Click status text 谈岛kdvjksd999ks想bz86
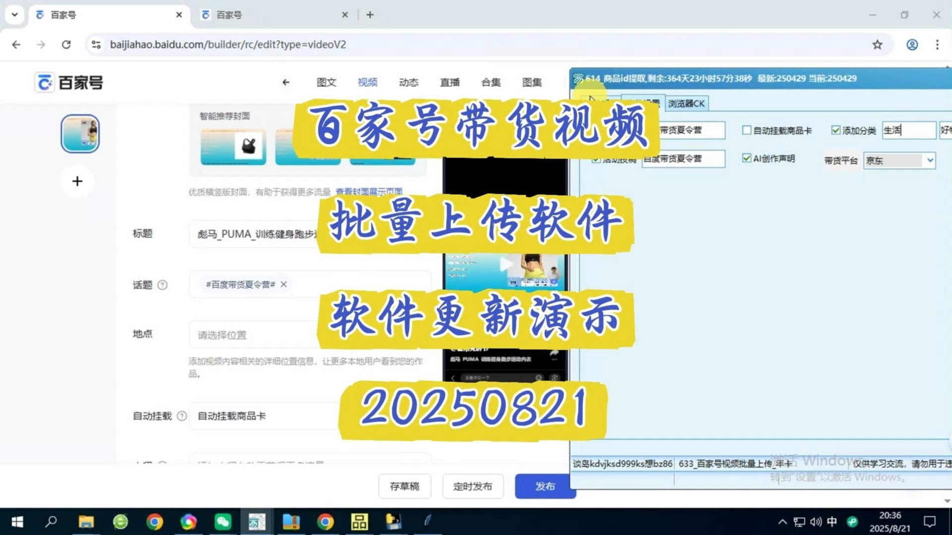The height and width of the screenshot is (535, 952). pyautogui.click(x=622, y=464)
